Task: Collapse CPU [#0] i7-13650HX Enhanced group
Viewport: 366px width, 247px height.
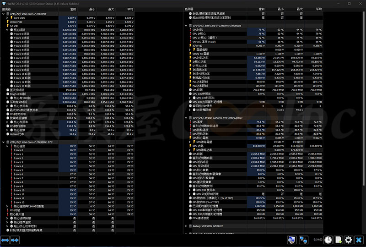Action: pyautogui.click(x=186, y=26)
